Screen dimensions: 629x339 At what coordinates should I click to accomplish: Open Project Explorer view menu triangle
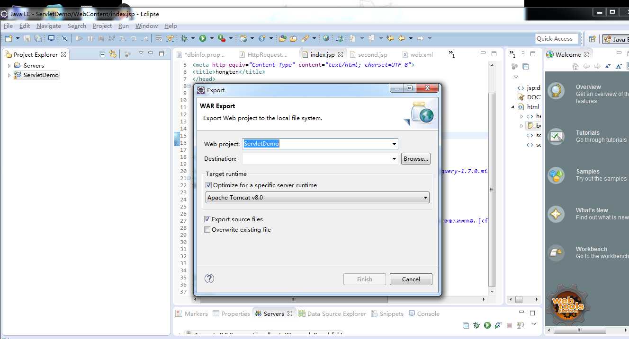click(x=141, y=53)
